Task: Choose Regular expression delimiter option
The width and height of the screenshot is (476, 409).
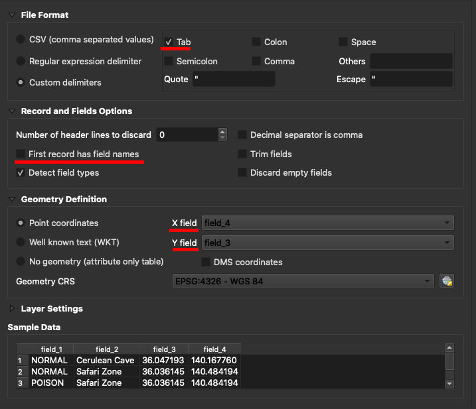Action: pos(21,61)
